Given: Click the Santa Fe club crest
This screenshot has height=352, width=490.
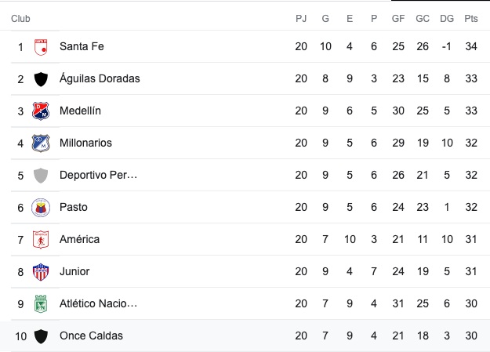Looking at the screenshot, I should pyautogui.click(x=41, y=47).
